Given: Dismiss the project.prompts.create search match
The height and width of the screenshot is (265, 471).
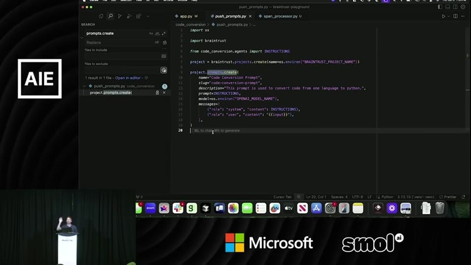Looking at the screenshot, I should [164, 93].
